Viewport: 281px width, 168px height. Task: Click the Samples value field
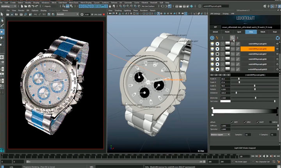[248, 135]
